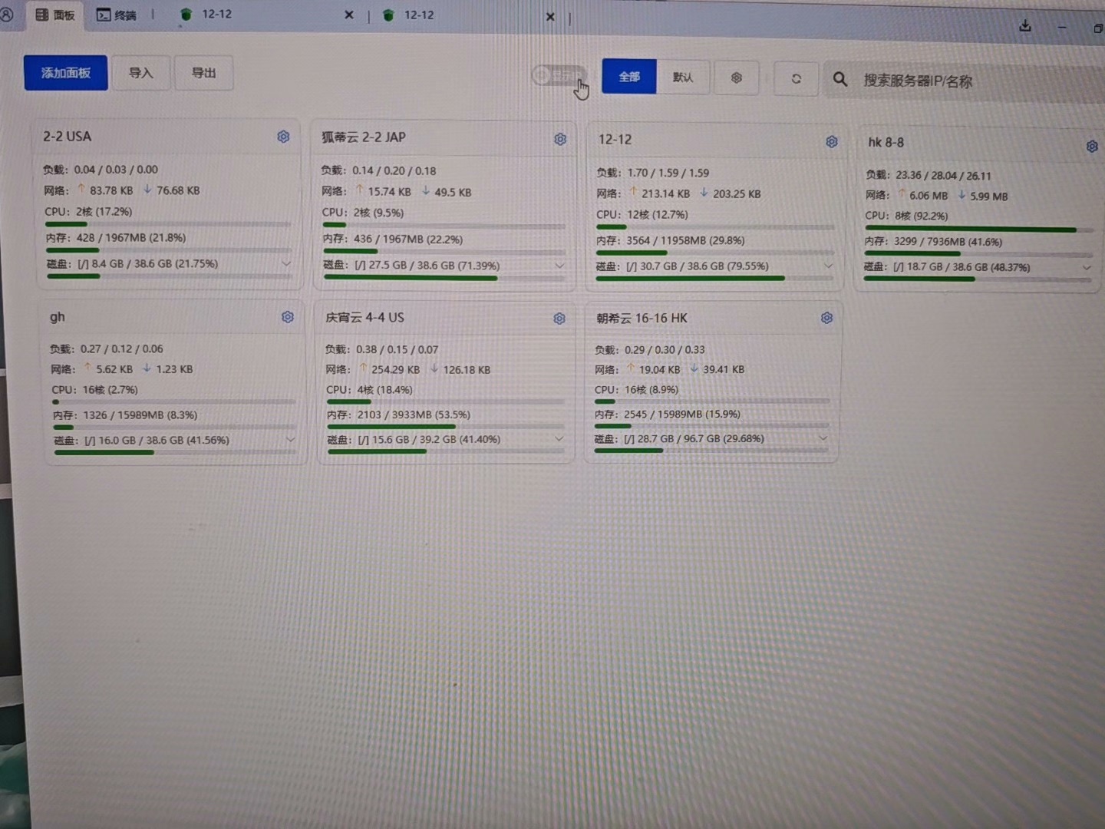1105x829 pixels.
Task: Switch to the 终端 tab
Action: point(117,15)
